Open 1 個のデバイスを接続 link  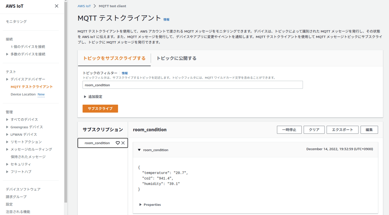pyautogui.click(x=28, y=47)
